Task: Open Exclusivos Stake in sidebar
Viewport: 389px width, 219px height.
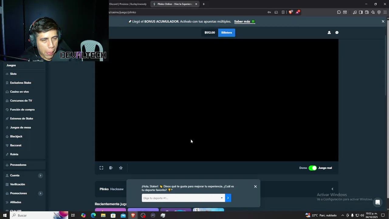Action: point(20,83)
